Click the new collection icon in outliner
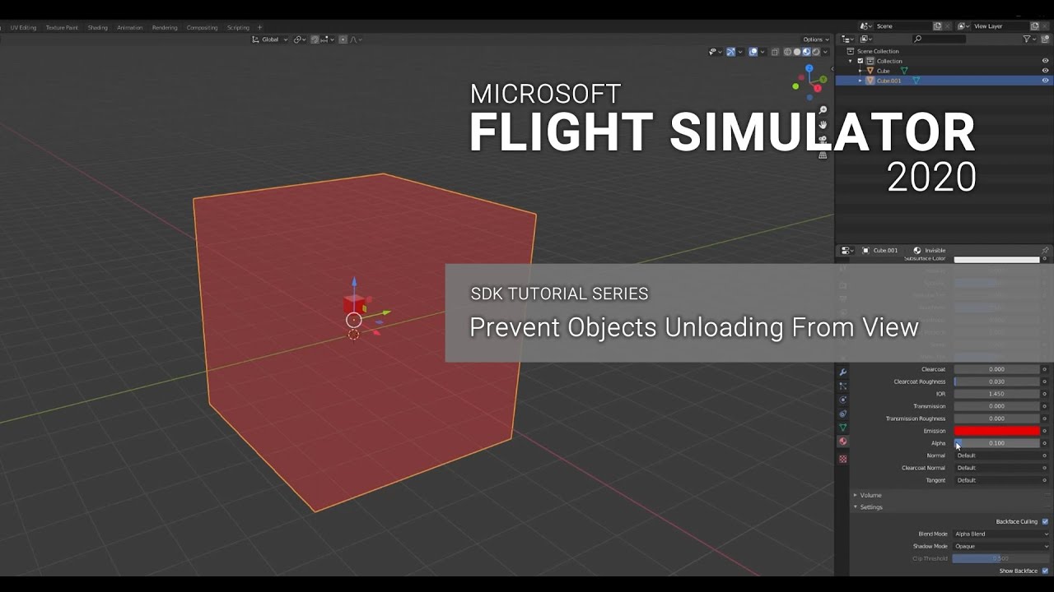This screenshot has height=592, width=1054. pos(1045,39)
